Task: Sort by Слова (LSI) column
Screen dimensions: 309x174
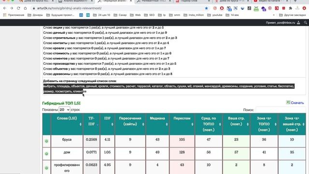Action: (67, 124)
